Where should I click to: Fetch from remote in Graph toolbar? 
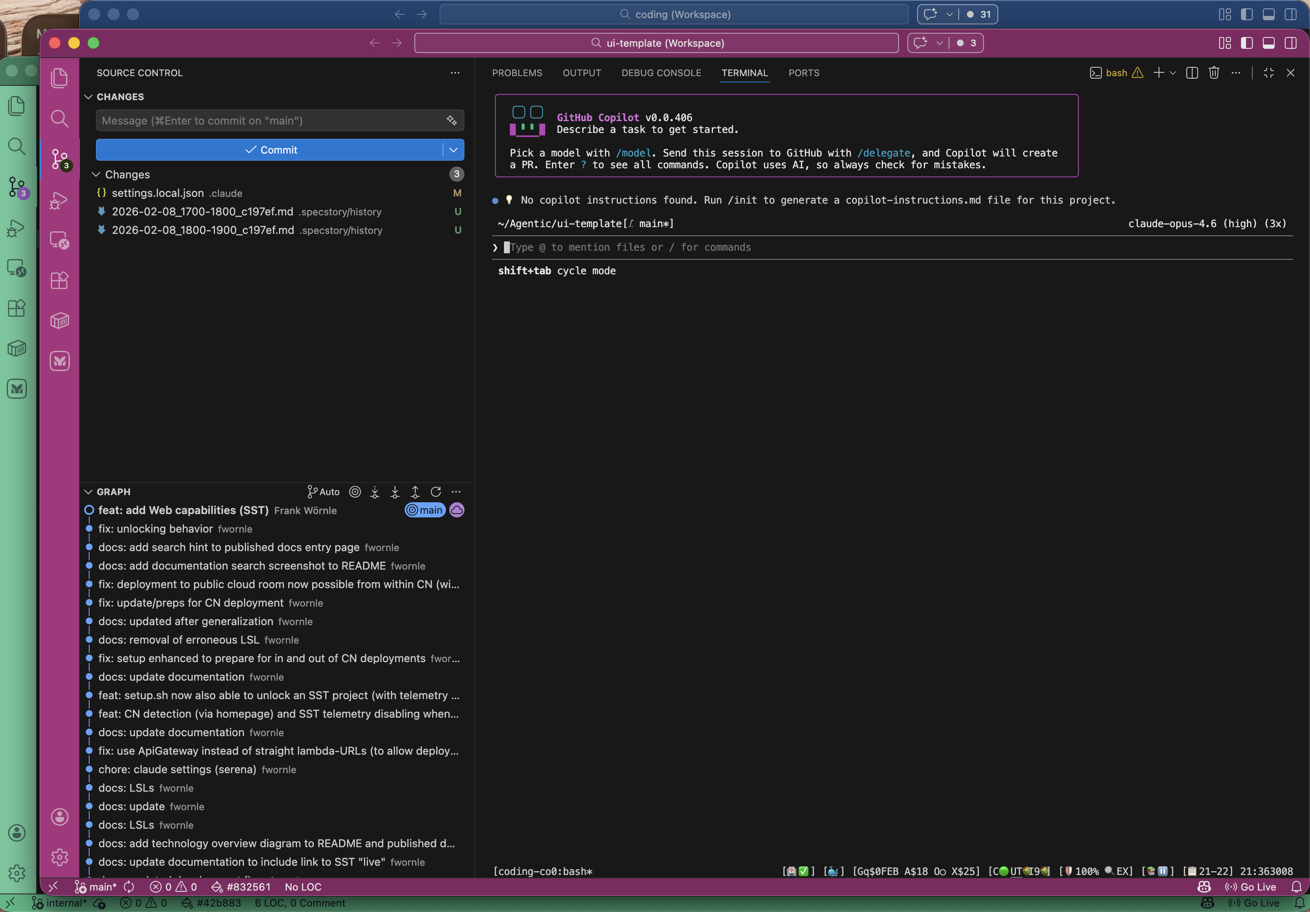375,491
